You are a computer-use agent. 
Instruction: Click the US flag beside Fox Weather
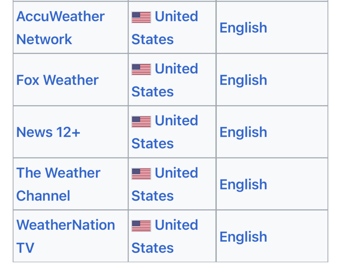click(x=141, y=69)
